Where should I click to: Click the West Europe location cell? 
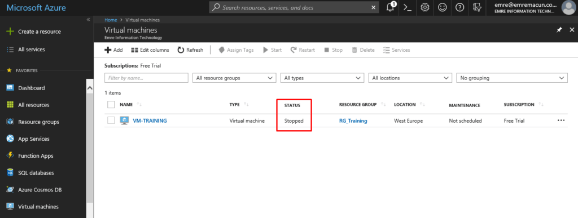tap(409, 121)
